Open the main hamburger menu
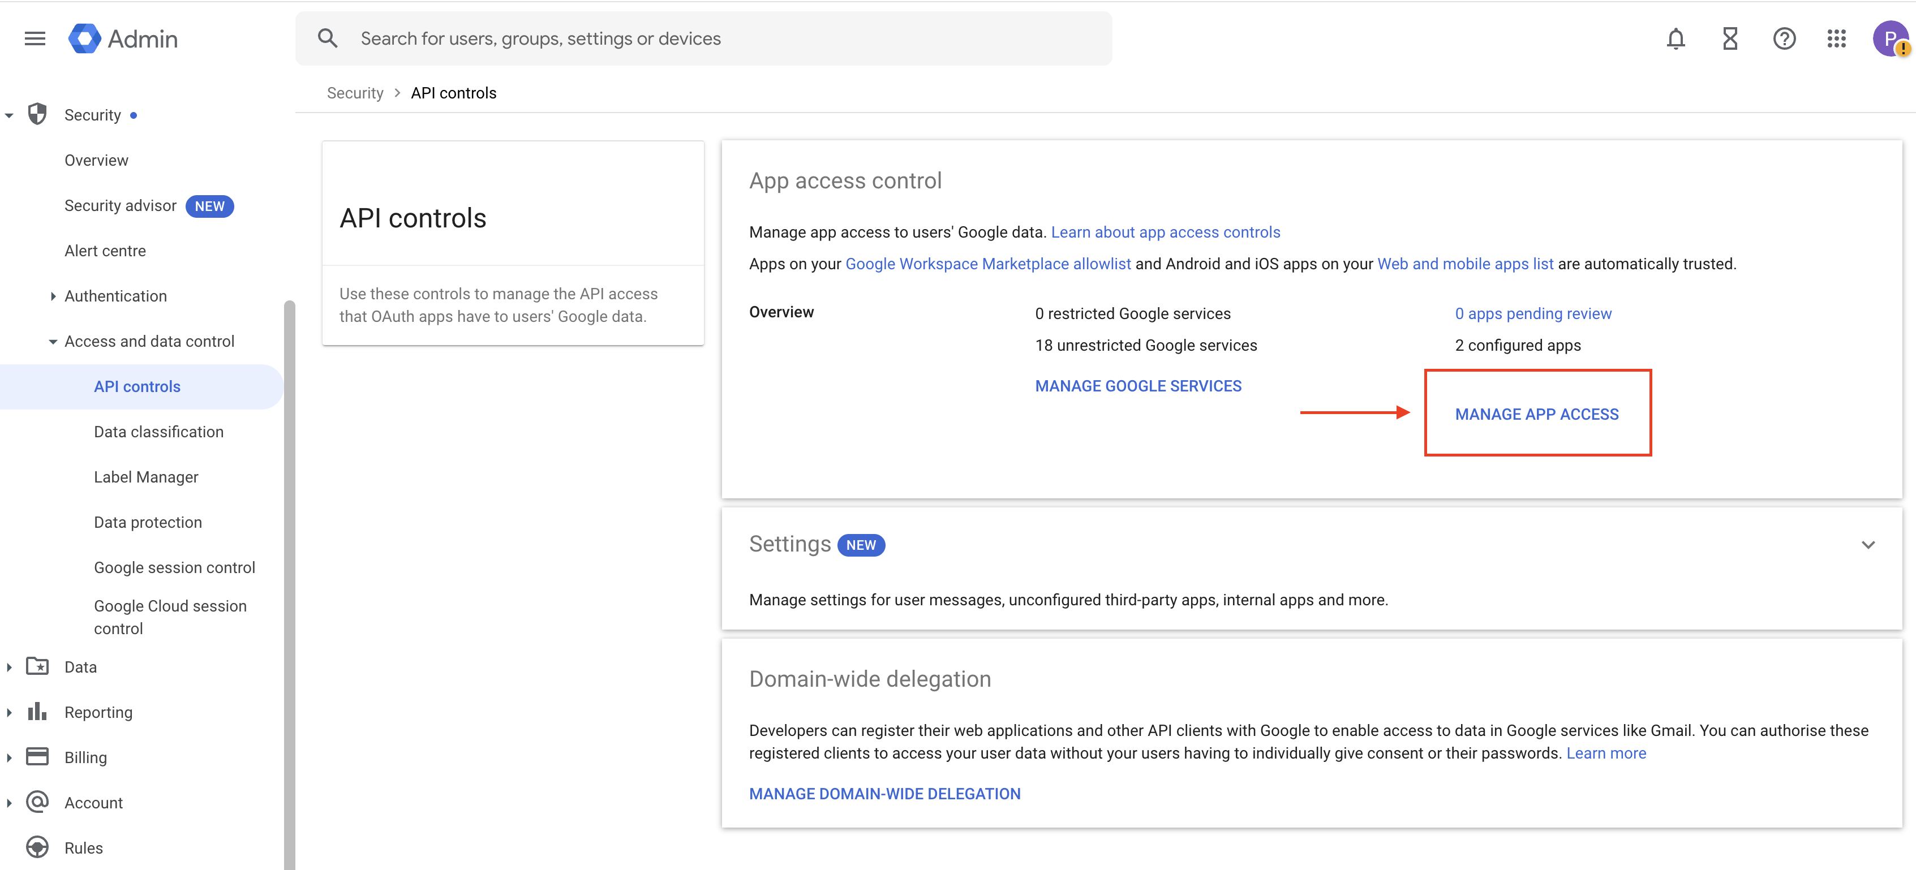Viewport: 1916px width, 870px height. click(35, 38)
